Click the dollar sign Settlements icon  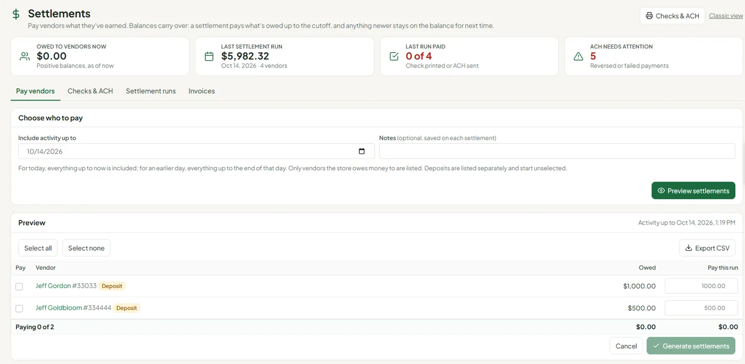click(x=16, y=14)
